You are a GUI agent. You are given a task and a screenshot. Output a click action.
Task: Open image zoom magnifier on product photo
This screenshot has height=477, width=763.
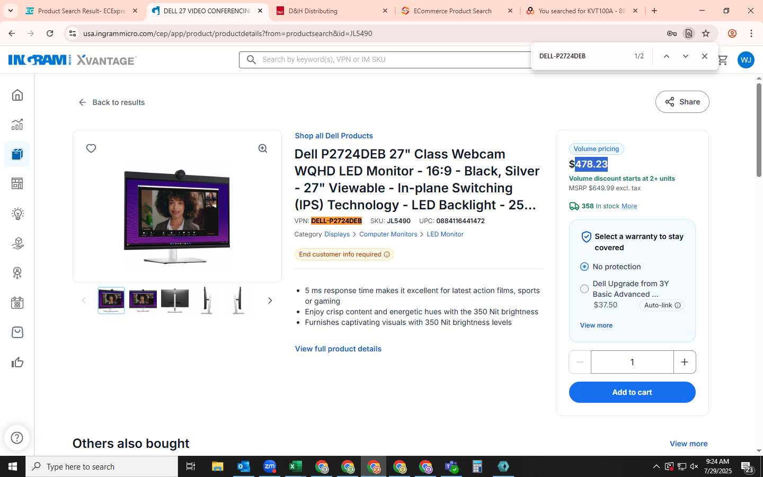pos(263,148)
